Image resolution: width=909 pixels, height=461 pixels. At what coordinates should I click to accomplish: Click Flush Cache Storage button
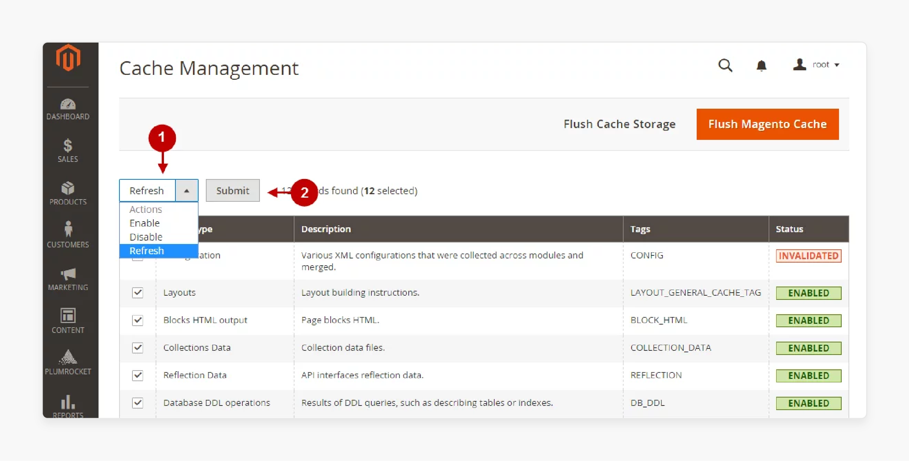619,124
